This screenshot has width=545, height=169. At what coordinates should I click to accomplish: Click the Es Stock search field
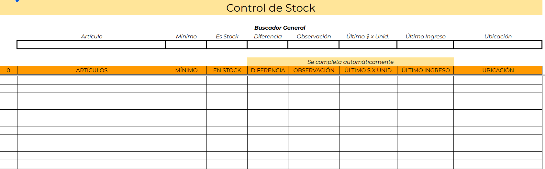point(227,45)
